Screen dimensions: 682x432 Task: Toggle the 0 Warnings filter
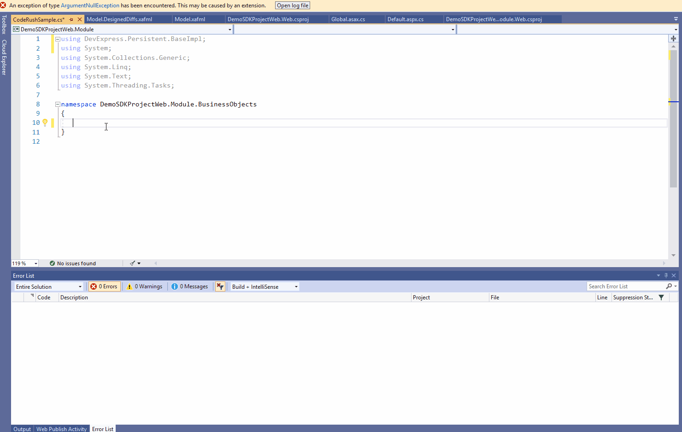(145, 286)
